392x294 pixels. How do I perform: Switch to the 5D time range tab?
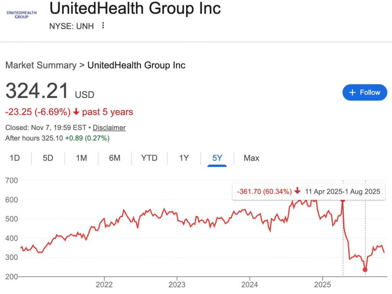tap(48, 158)
